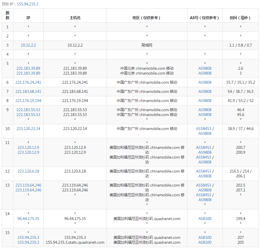Select the 223.120.6.18 text in the hostname column

pyautogui.click(x=75, y=171)
